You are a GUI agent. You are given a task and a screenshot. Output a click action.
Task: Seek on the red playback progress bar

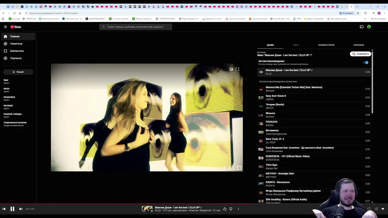click(x=194, y=204)
